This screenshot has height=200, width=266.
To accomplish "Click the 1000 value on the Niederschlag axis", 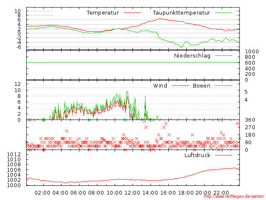I will click(252, 52).
